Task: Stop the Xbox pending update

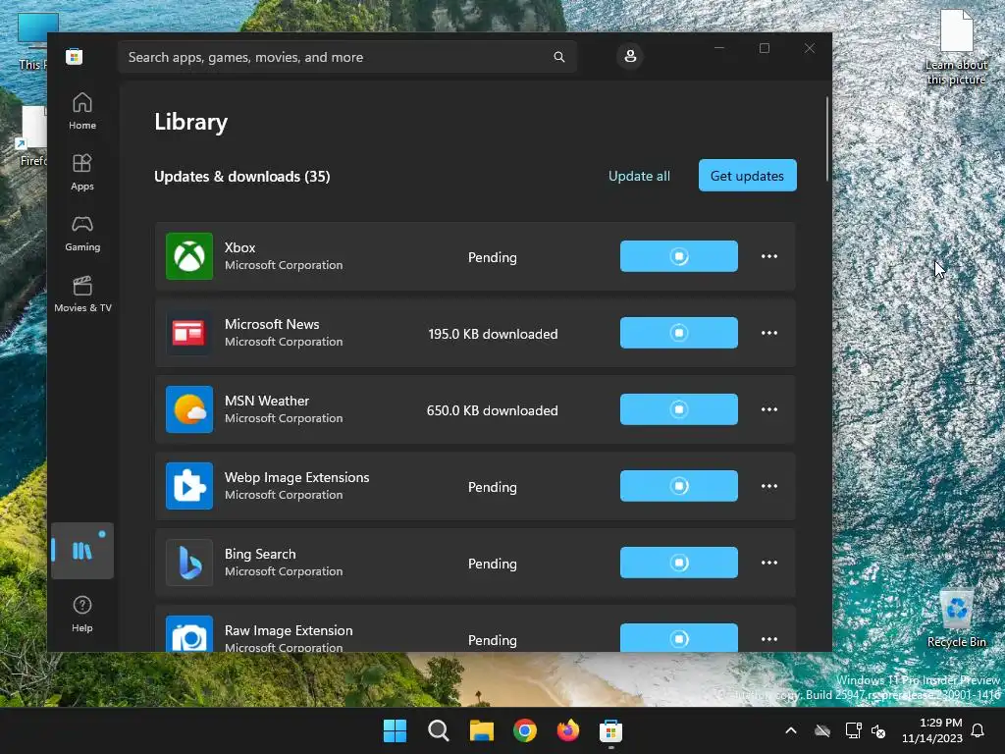Action: [x=679, y=256]
